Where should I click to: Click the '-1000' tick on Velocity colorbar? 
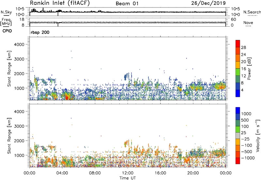point(248,158)
